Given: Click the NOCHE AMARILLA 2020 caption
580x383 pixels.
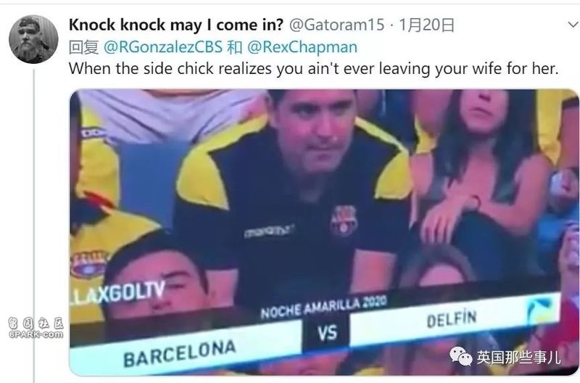Looking at the screenshot, I should coord(323,307).
